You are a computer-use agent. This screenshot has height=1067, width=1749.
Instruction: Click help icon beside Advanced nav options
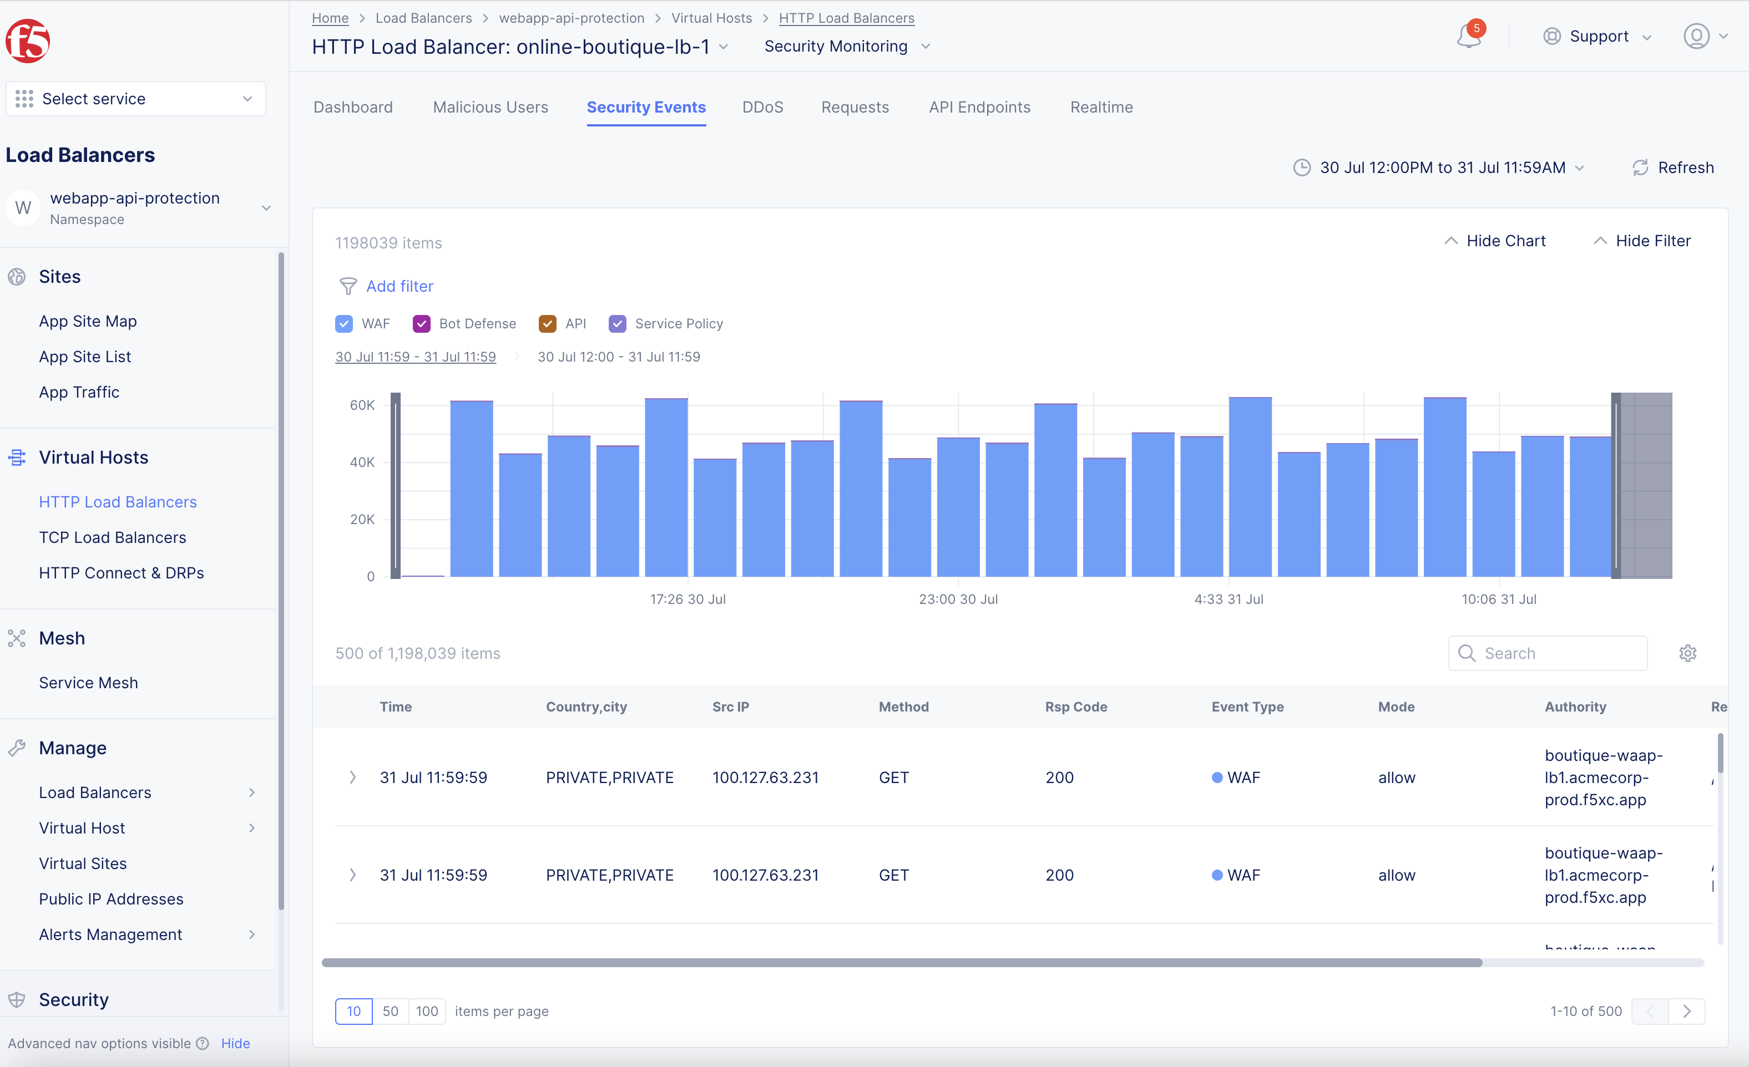[203, 1044]
